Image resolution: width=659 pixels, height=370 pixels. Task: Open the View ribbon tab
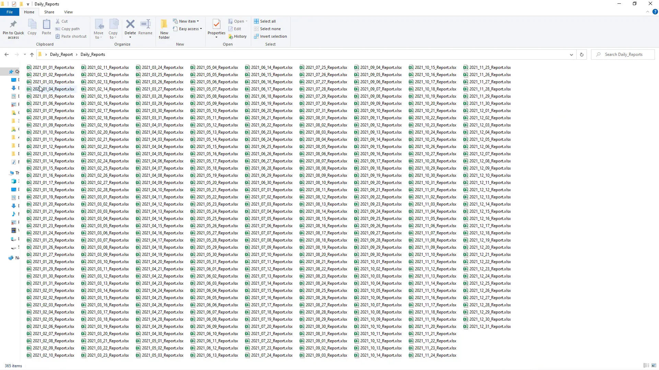coord(68,12)
